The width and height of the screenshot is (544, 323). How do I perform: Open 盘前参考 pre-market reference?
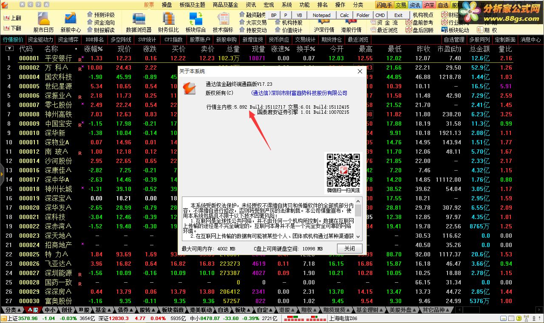(x=419, y=22)
